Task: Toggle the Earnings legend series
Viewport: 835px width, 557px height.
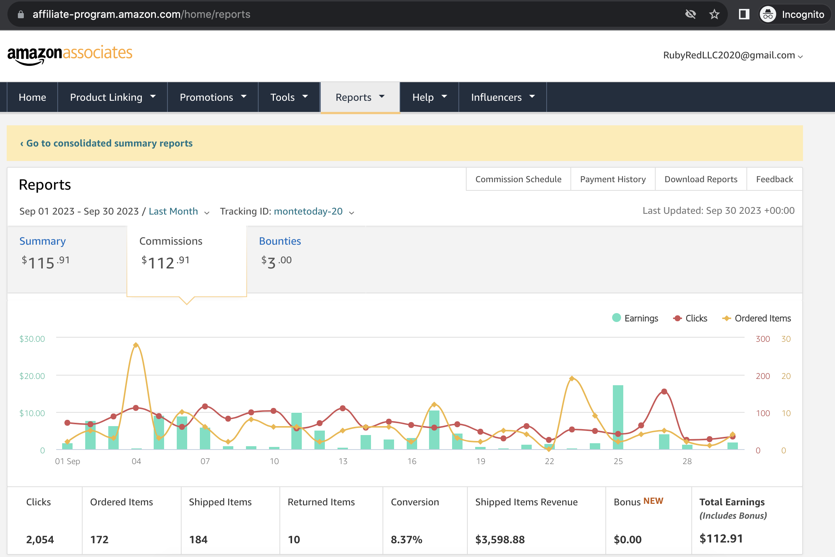Action: pyautogui.click(x=635, y=318)
